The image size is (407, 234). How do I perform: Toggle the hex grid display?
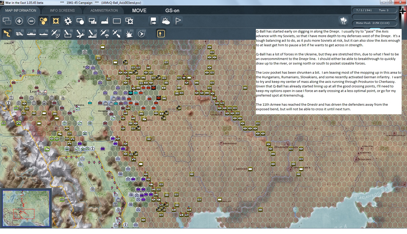coord(43,21)
